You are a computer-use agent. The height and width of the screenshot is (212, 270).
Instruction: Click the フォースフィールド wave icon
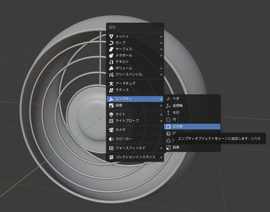click(x=111, y=148)
